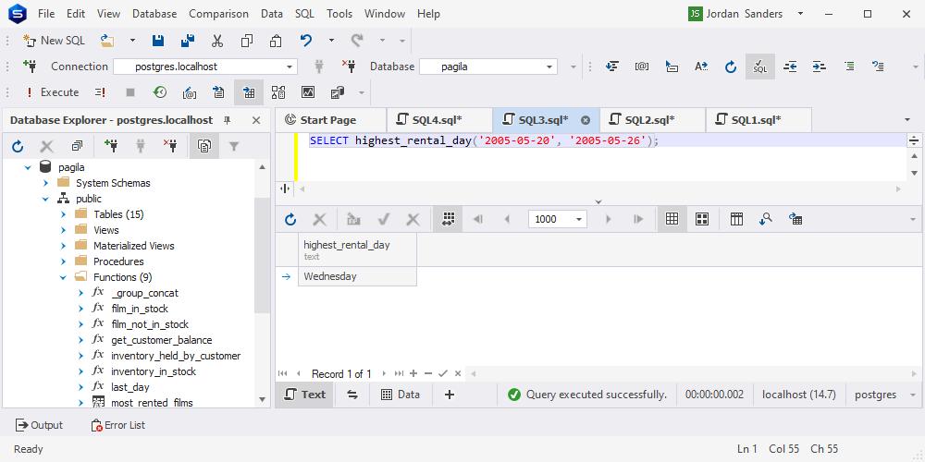
Task: Click the Execute button
Action: 52,92
